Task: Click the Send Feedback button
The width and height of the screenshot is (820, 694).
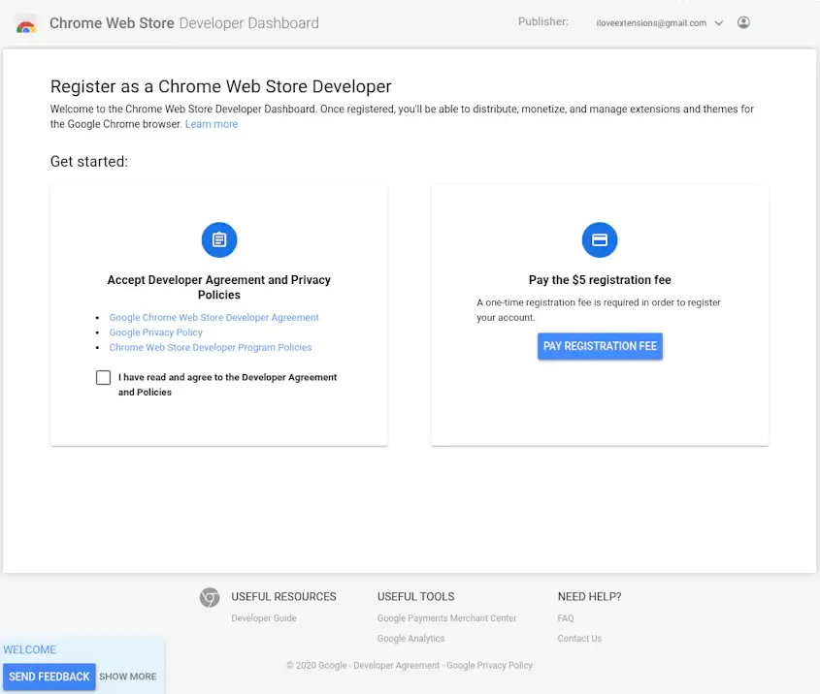Action: coord(49,677)
